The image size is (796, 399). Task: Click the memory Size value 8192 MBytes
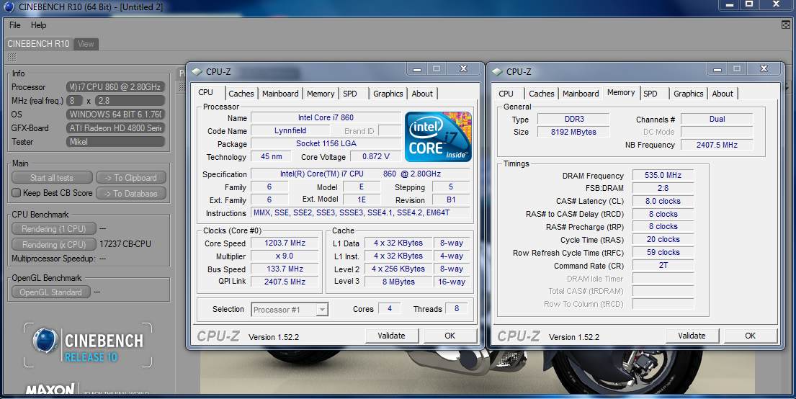[x=573, y=132]
